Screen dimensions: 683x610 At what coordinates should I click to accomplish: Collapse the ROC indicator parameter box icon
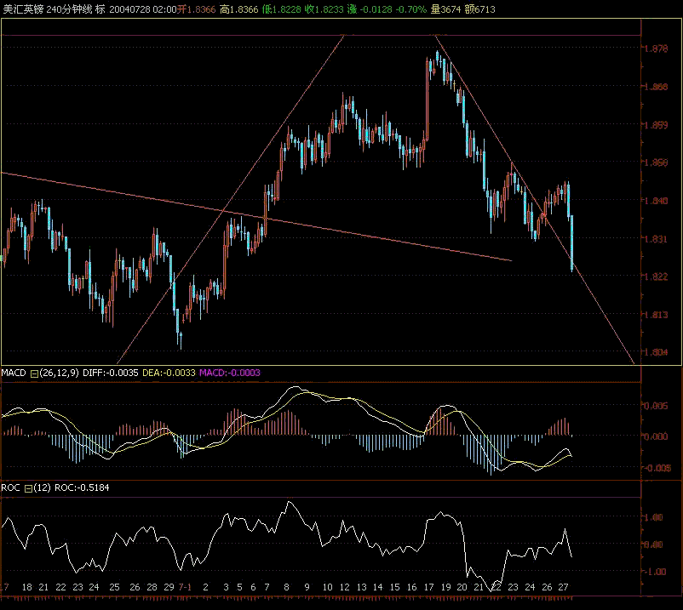(28, 488)
